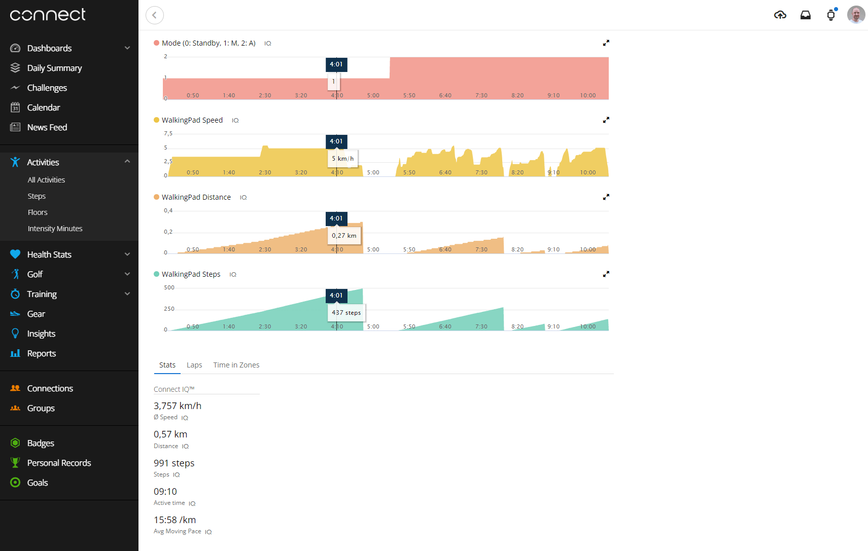
Task: Open Intensity Minutes under Activities
Action: click(55, 229)
